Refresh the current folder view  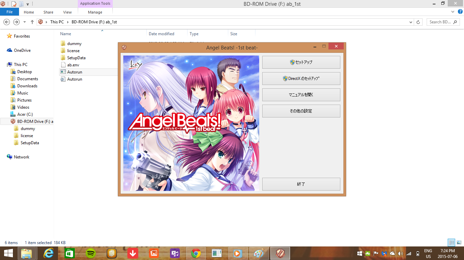pos(418,22)
